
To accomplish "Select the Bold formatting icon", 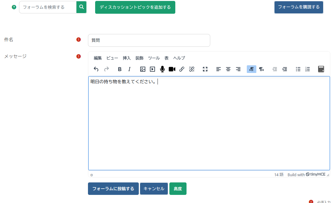I will click(119, 69).
